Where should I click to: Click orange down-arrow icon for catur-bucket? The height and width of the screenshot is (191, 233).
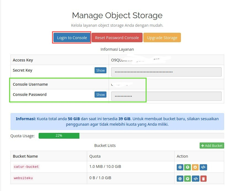(x=195, y=167)
